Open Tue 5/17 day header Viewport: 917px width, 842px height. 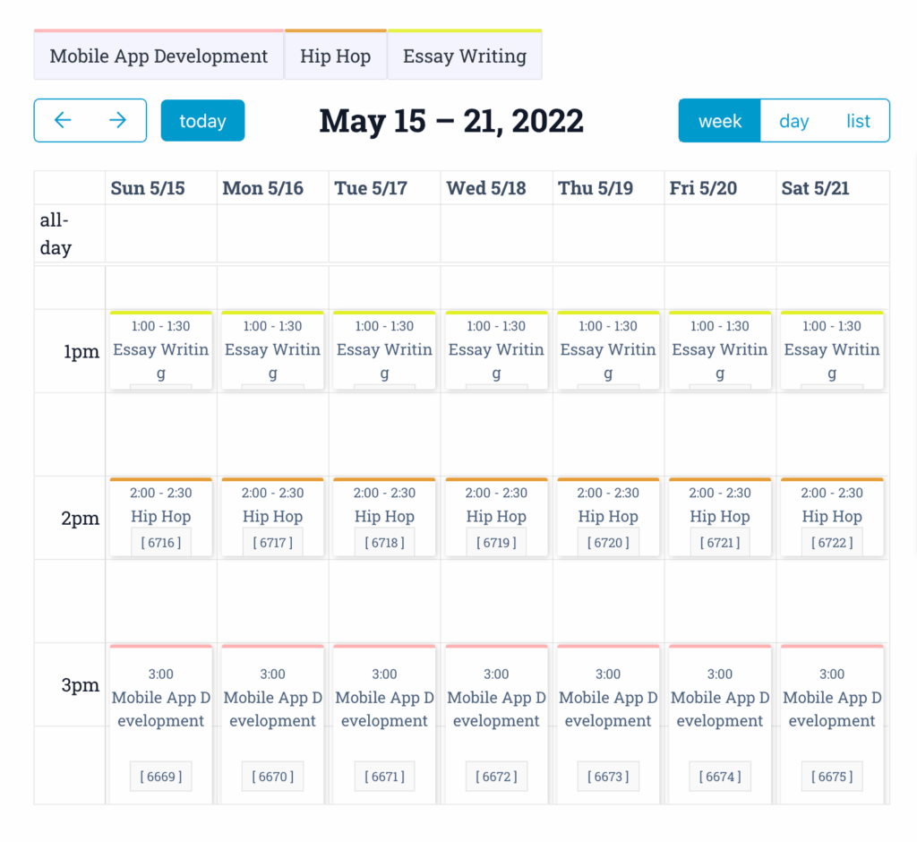(x=371, y=188)
